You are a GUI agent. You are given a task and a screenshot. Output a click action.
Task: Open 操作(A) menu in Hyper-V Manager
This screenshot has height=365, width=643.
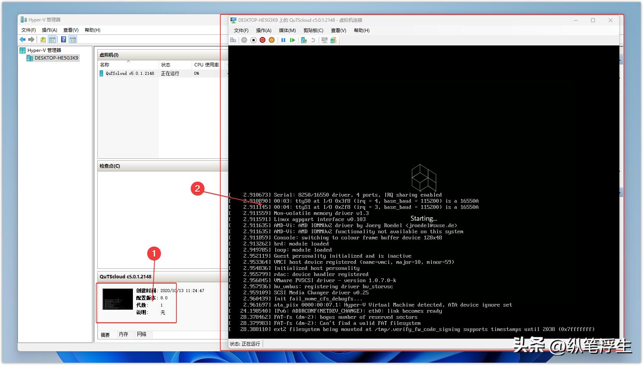click(49, 30)
